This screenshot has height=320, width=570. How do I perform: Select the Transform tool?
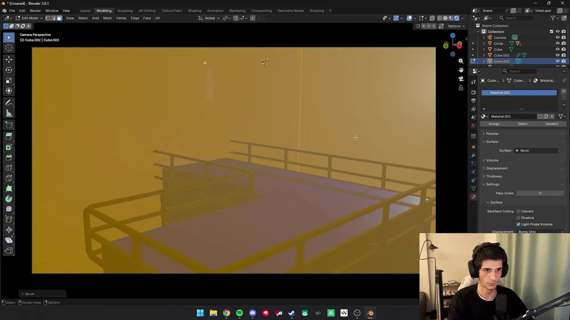pyautogui.click(x=9, y=91)
